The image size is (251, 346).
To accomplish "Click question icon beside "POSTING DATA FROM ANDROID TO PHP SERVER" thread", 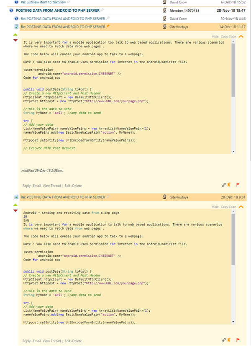I will coord(11,10).
